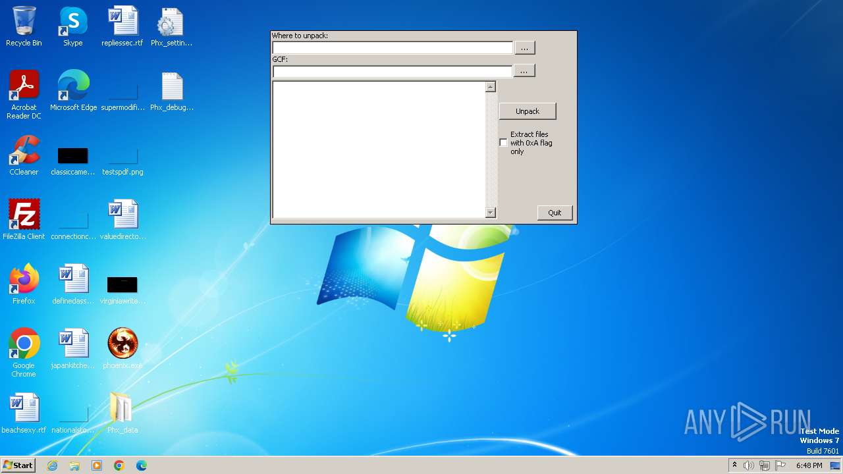This screenshot has width=843, height=474.
Task: Open the Recycle Bin desktop icon
Action: (24, 26)
